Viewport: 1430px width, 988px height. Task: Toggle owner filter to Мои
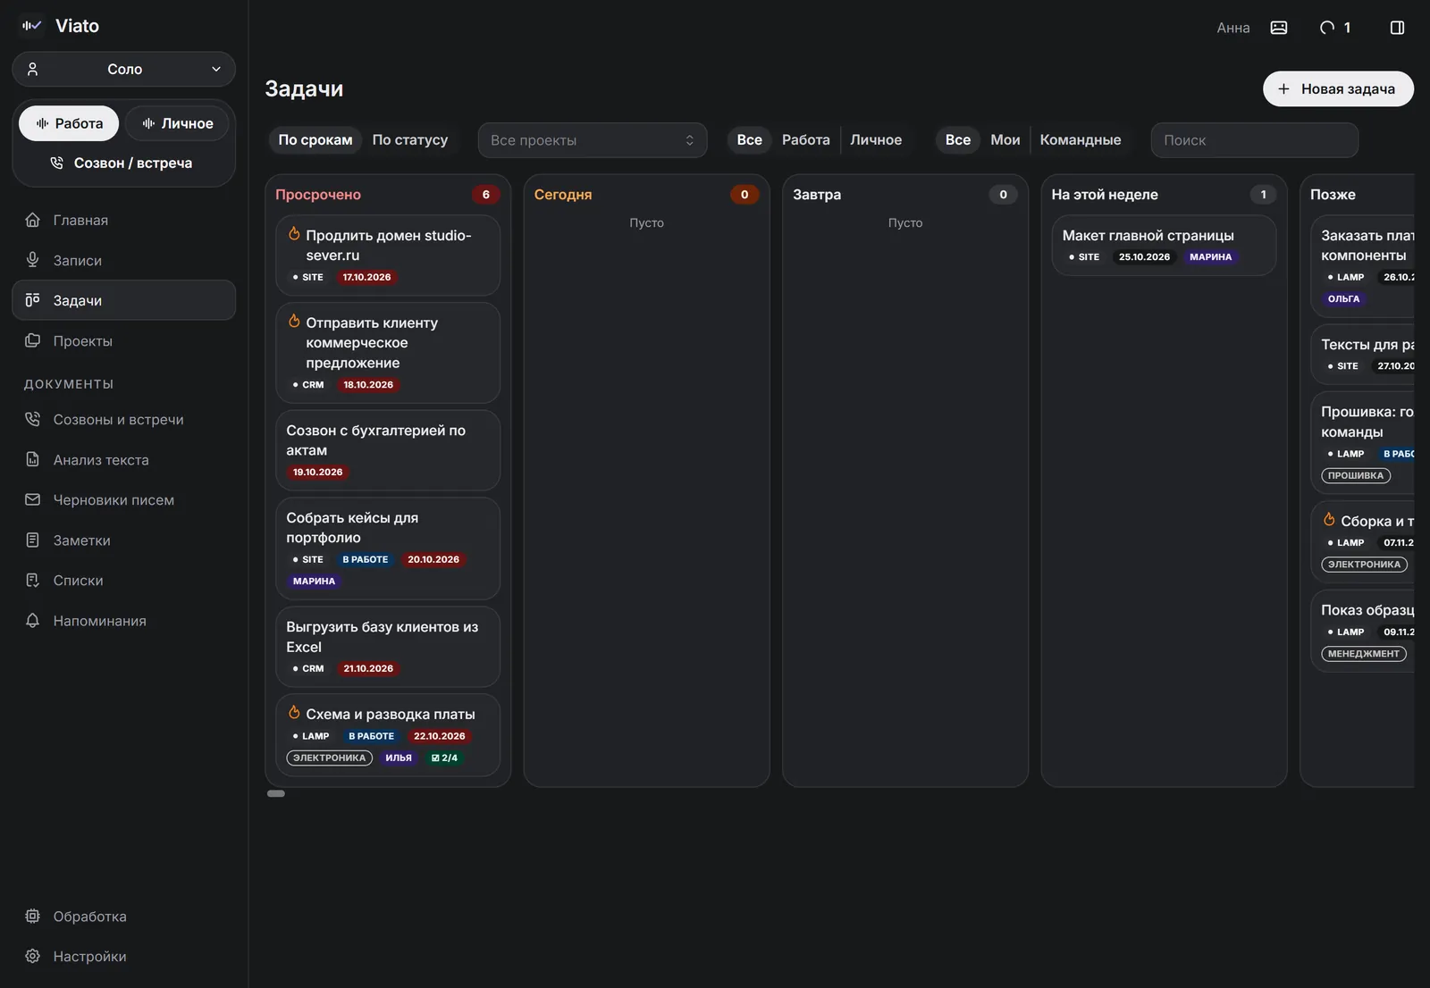point(1005,139)
